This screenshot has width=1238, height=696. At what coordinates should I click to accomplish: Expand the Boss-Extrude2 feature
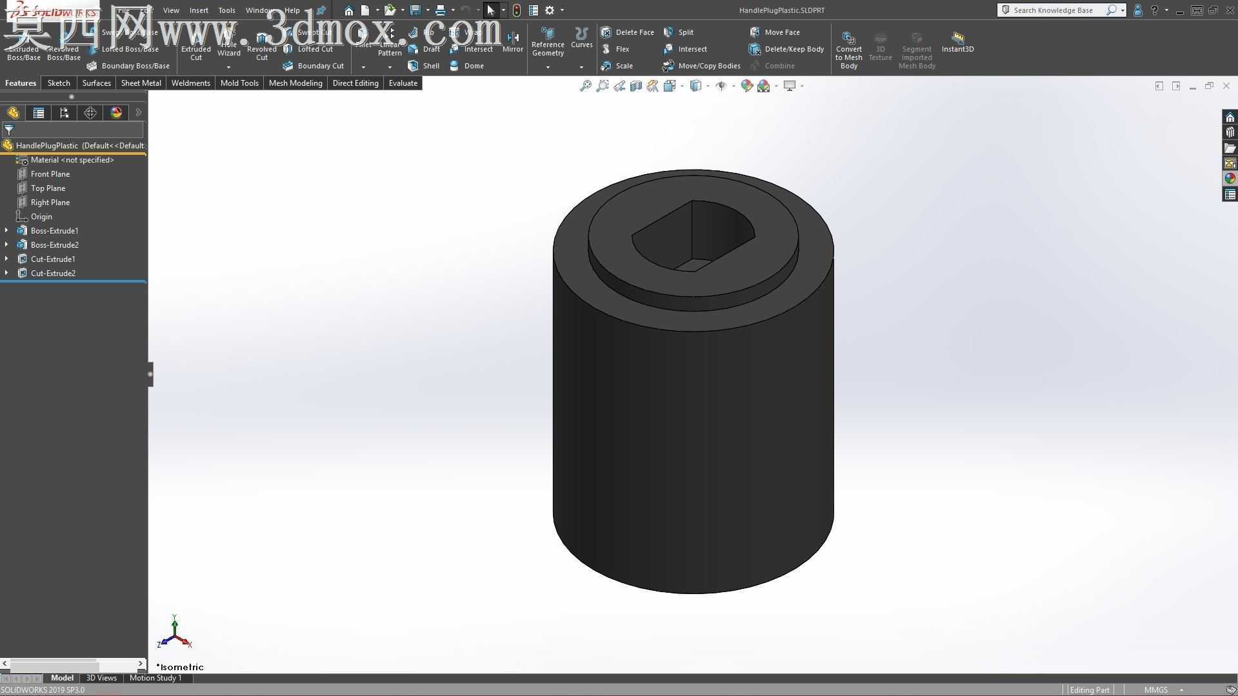6,244
